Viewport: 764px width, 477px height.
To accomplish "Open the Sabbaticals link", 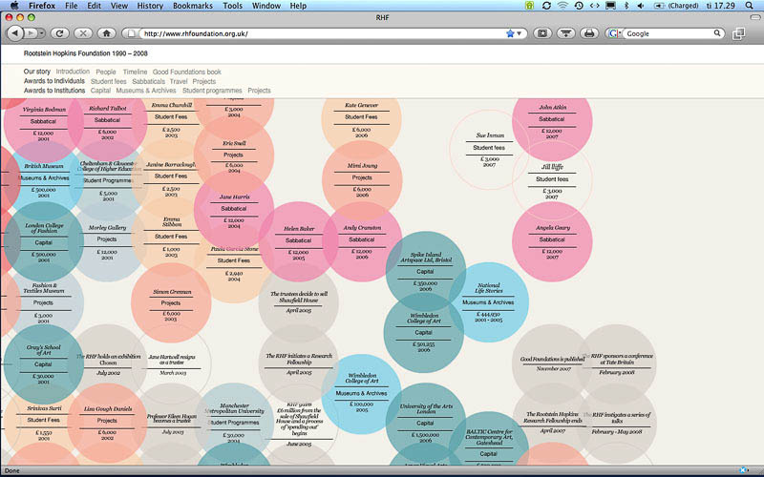I will [149, 81].
